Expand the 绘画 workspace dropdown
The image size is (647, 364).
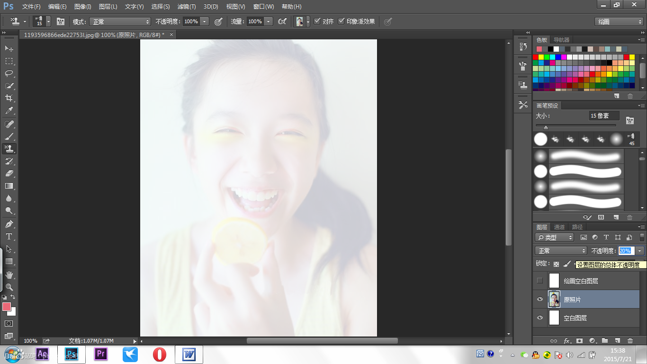(619, 22)
